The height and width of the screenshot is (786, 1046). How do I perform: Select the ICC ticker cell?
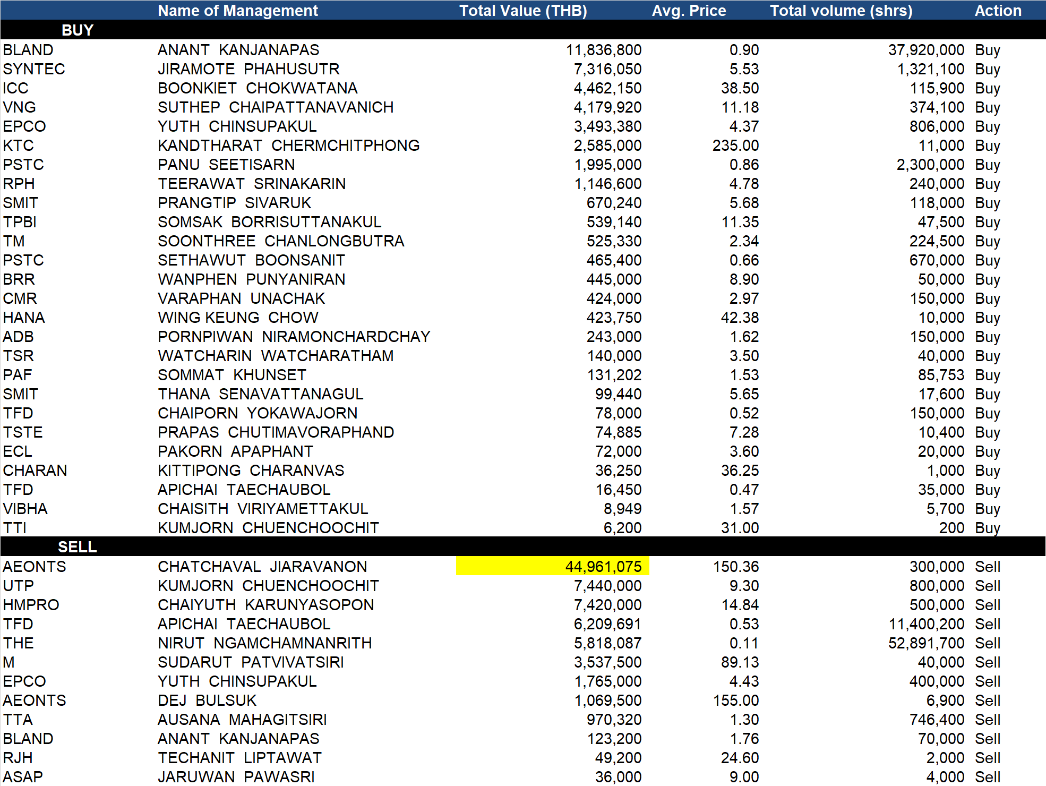[16, 88]
